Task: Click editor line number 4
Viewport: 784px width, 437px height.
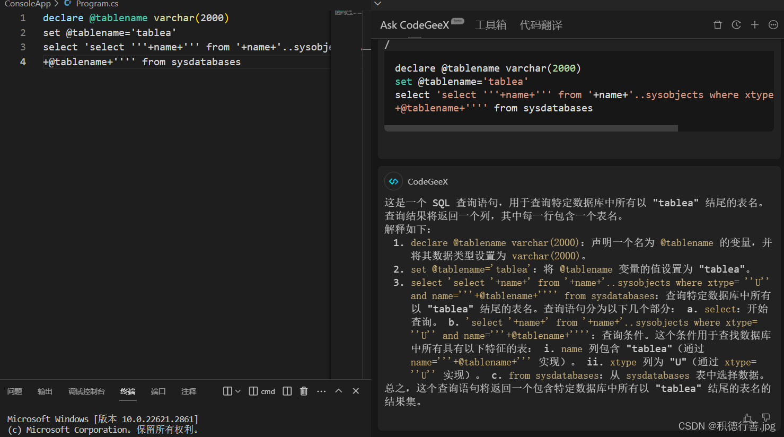Action: click(x=23, y=62)
